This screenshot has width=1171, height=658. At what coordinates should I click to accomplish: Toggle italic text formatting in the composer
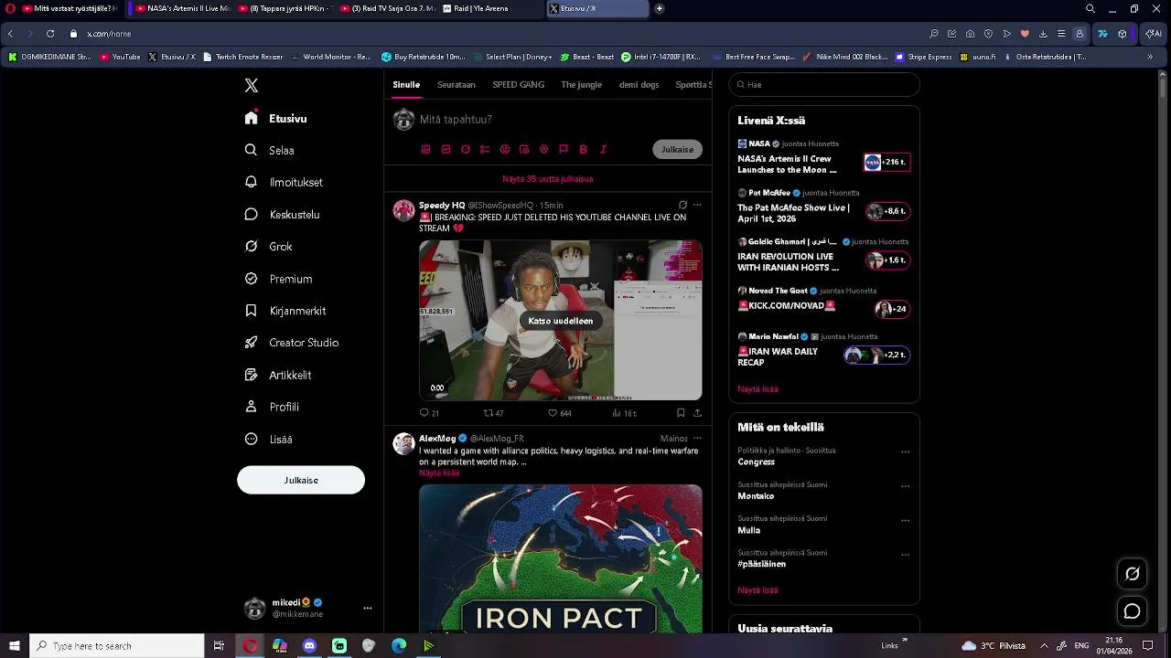click(603, 149)
